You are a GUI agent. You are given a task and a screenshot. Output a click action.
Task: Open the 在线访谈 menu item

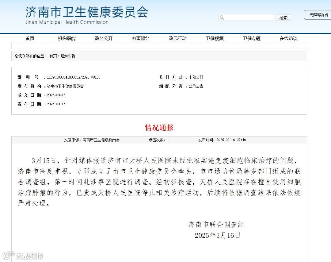point(289,38)
